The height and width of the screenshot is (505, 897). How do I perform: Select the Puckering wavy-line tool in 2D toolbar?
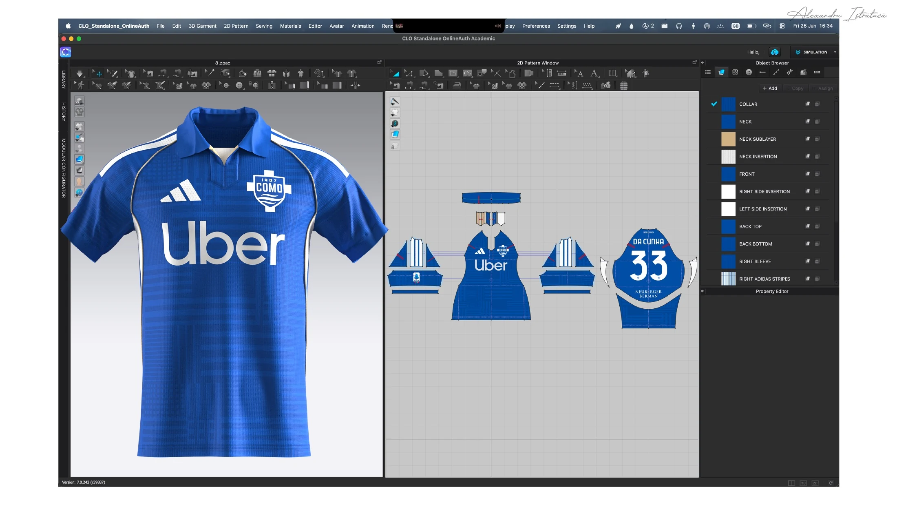(x=587, y=85)
